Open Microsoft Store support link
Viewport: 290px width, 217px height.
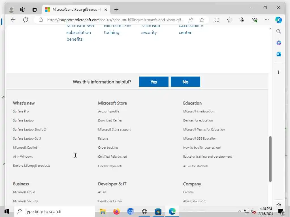pyautogui.click(x=114, y=129)
